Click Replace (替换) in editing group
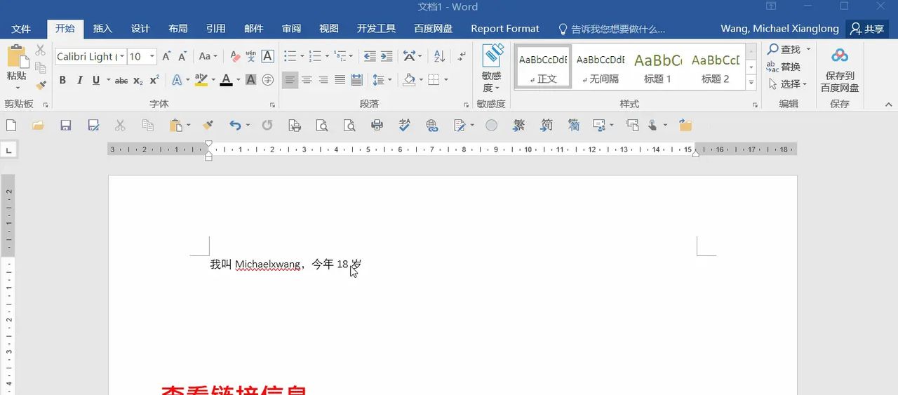The image size is (898, 395). [784, 67]
